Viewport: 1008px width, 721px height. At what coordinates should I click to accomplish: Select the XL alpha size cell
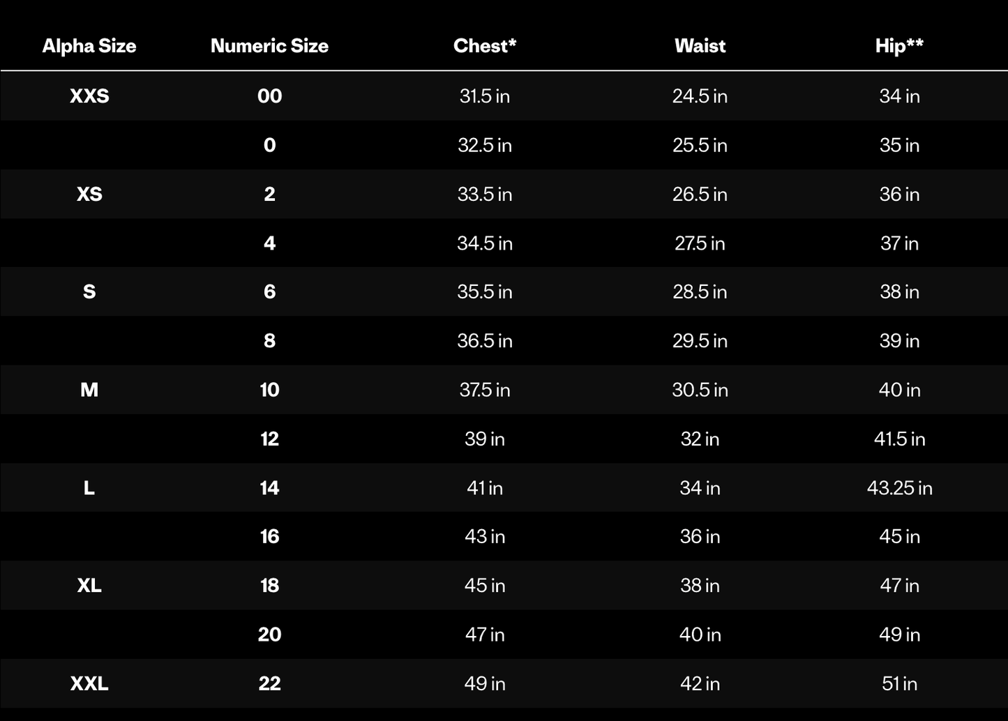[89, 586]
